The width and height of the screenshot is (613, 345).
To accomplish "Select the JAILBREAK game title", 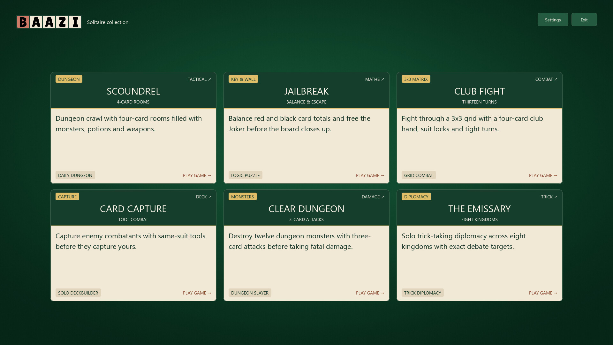I will point(306,91).
